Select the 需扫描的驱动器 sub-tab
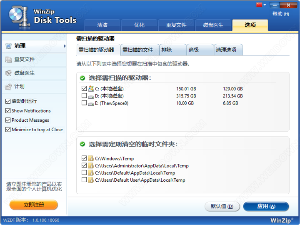This screenshot has width=300, height=225. pos(98,50)
